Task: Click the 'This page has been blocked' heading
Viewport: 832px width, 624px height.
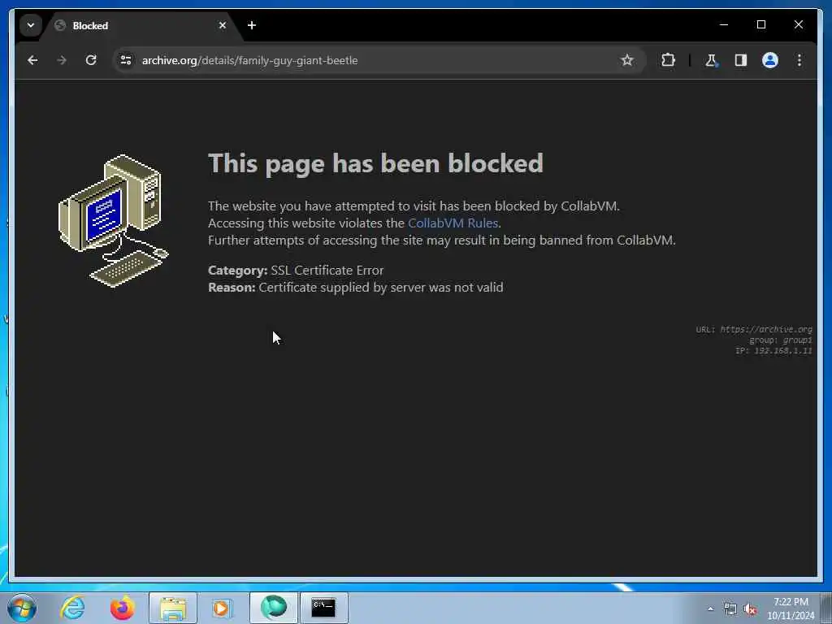Action: [x=375, y=163]
